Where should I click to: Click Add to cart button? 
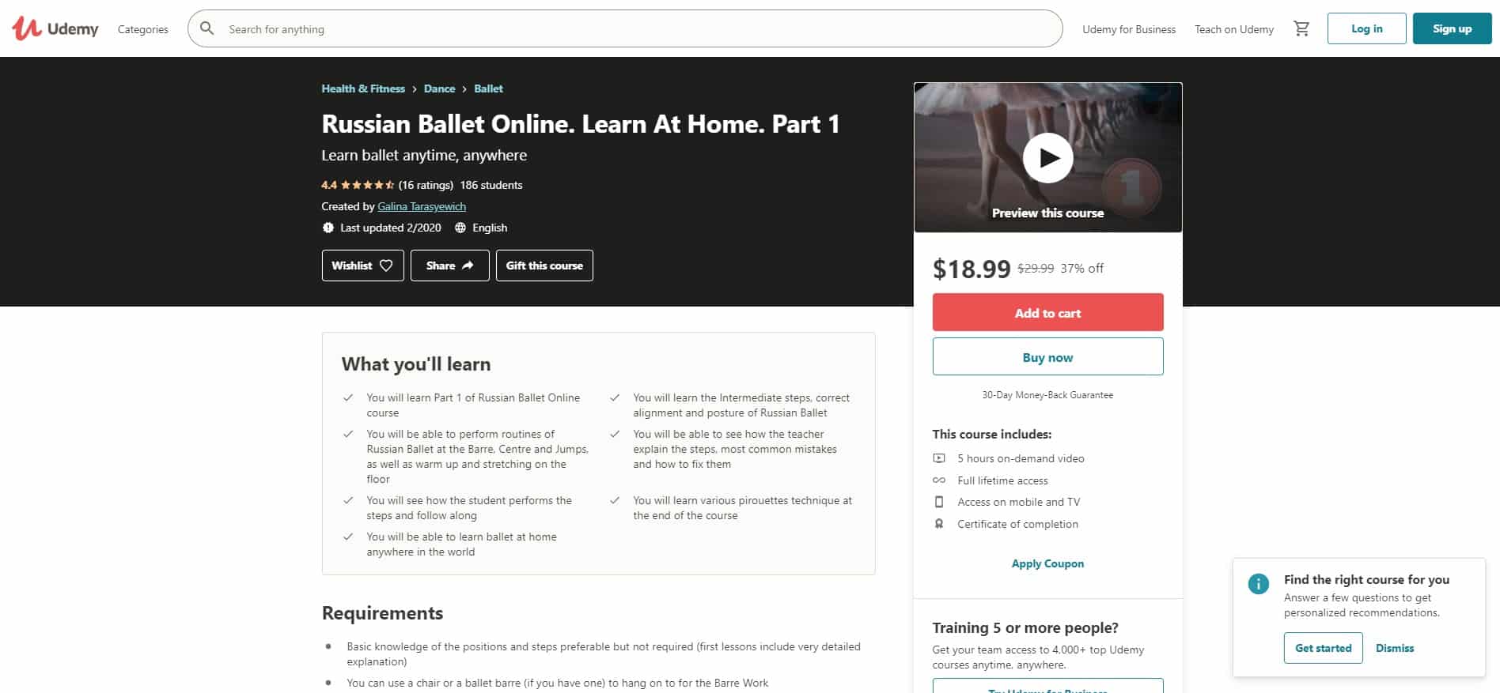click(1047, 313)
